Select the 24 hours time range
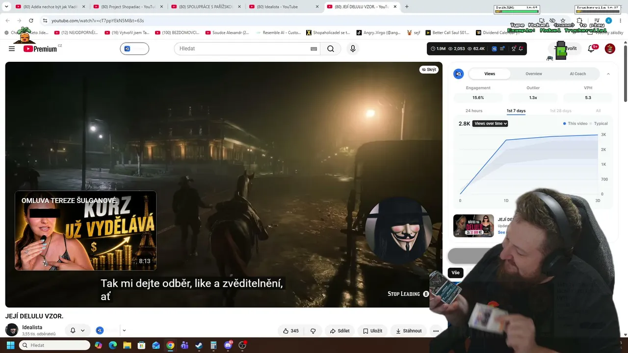628x353 pixels. point(474,111)
